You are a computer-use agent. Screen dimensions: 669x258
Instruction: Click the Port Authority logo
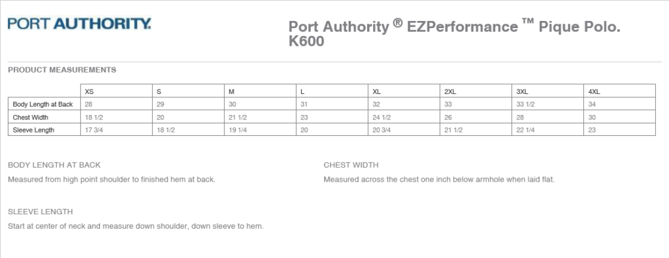(79, 24)
